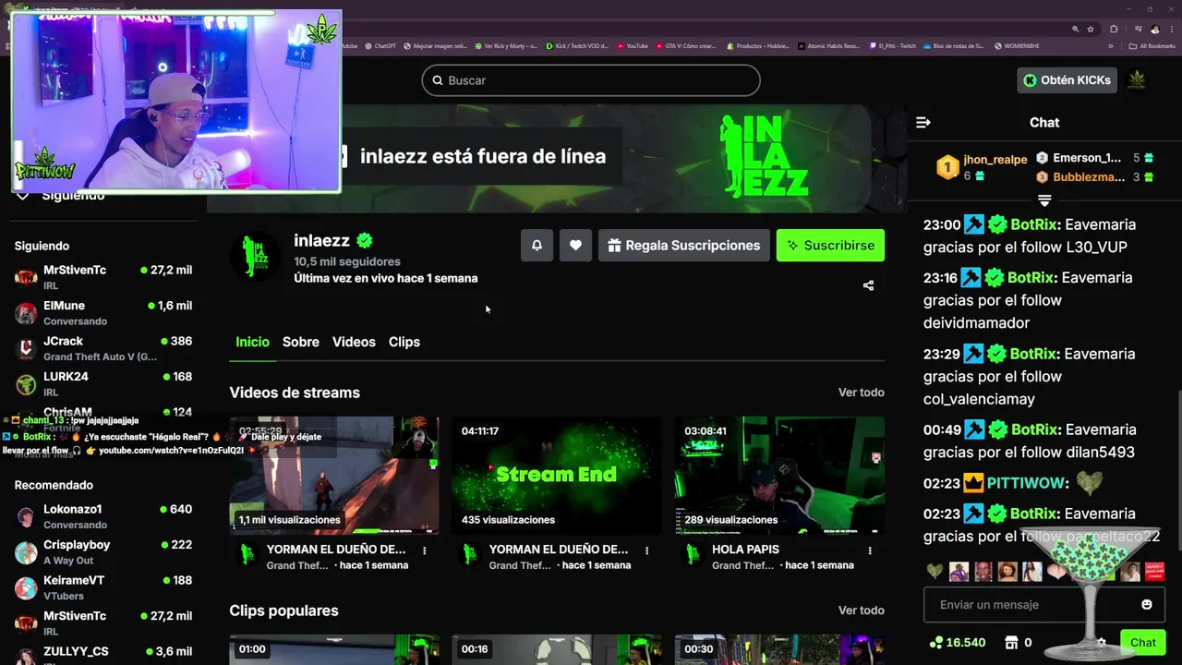Click the green Chat send button

click(x=1142, y=642)
